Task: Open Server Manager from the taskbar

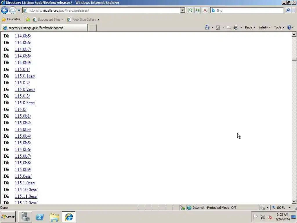Action: point(25,217)
